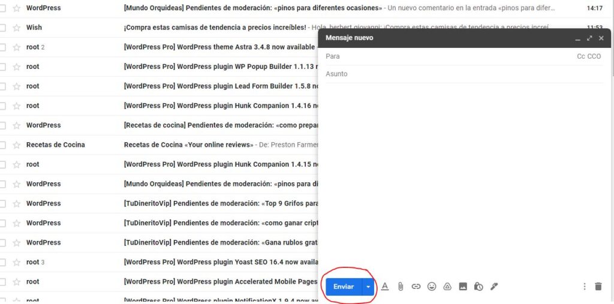Open WP Popup Builder 1.1.13 email
This screenshot has height=304, width=614.
[x=221, y=67]
